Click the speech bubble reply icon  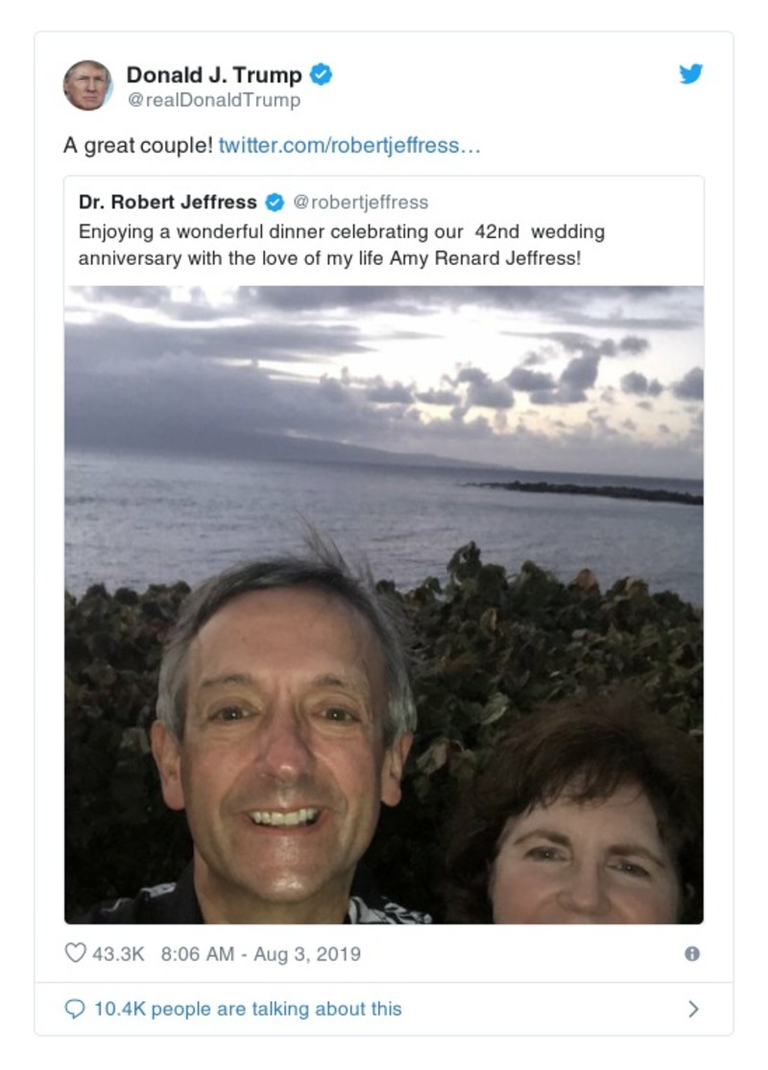pos(75,1009)
